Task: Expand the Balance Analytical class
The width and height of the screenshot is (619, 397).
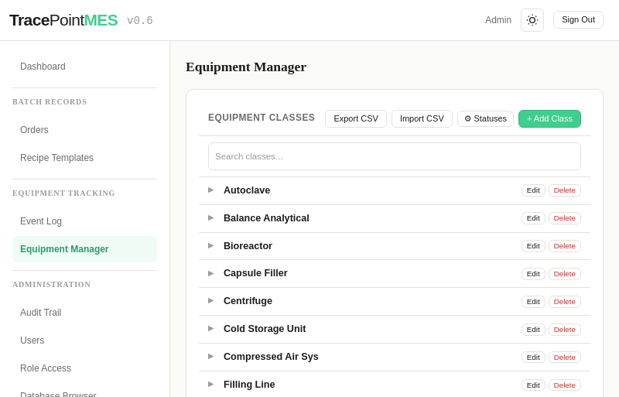Action: coord(210,217)
